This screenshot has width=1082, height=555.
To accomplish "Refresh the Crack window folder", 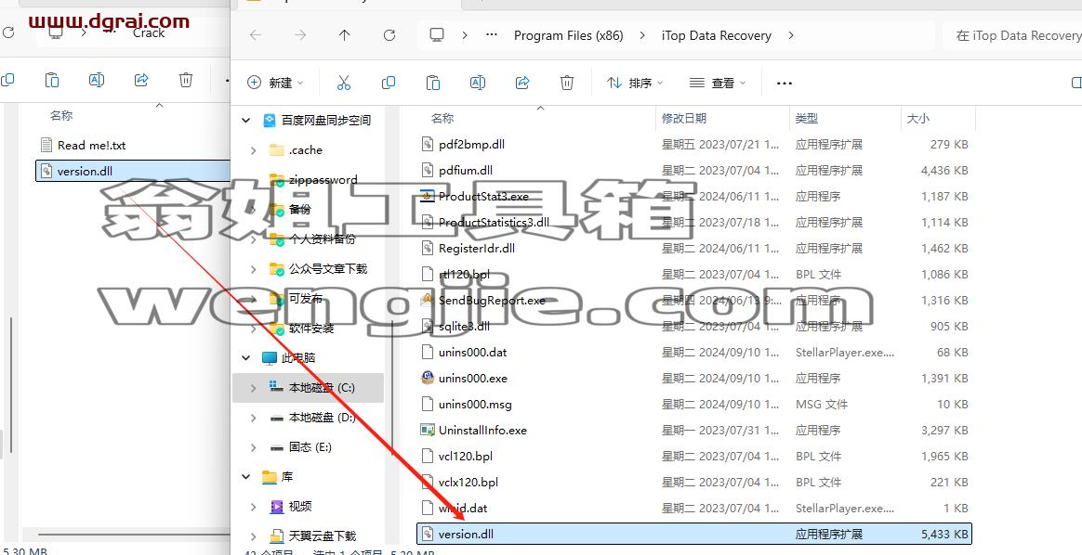I will point(8,32).
